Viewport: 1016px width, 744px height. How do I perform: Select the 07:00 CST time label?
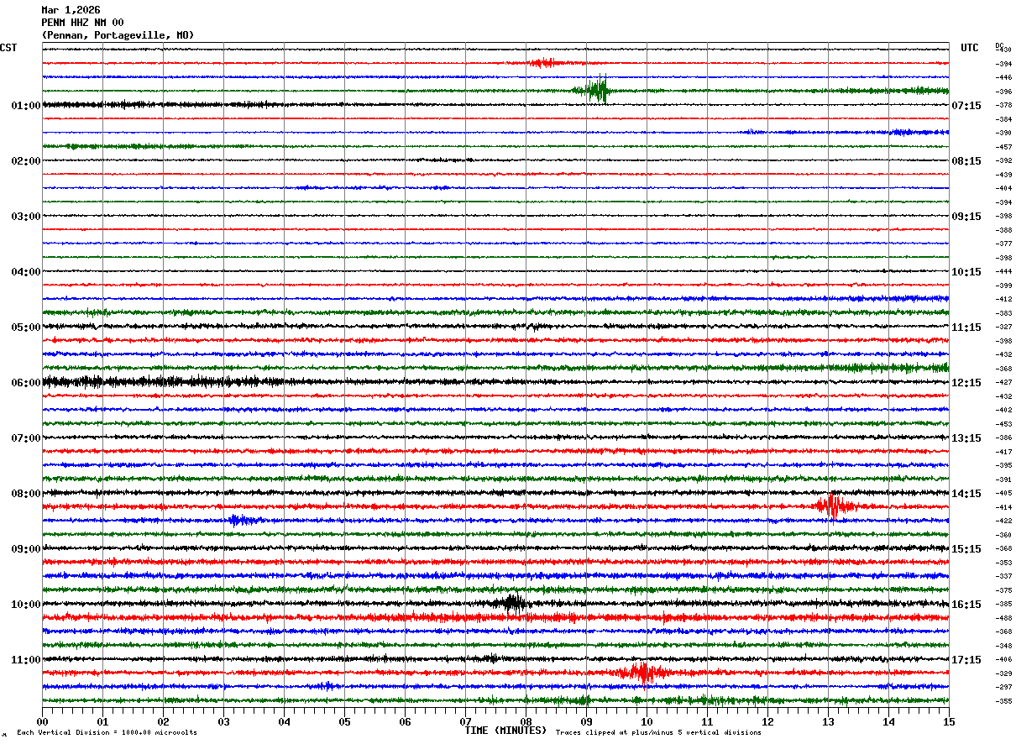[x=26, y=438]
